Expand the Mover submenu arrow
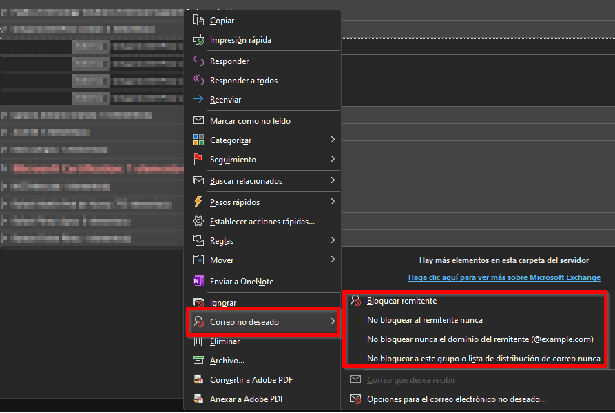615x413 pixels. point(333,260)
